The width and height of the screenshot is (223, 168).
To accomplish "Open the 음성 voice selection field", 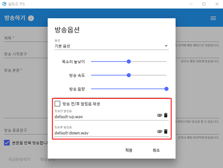I will [112, 46].
